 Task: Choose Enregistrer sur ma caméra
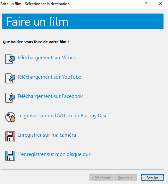point(47,135)
